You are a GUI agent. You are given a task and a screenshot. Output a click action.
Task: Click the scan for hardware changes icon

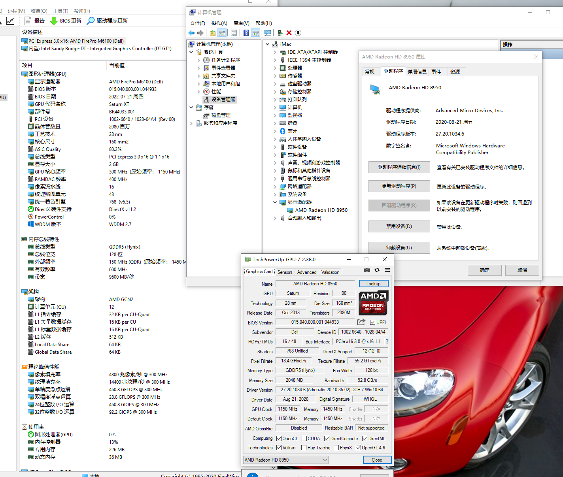(268, 33)
